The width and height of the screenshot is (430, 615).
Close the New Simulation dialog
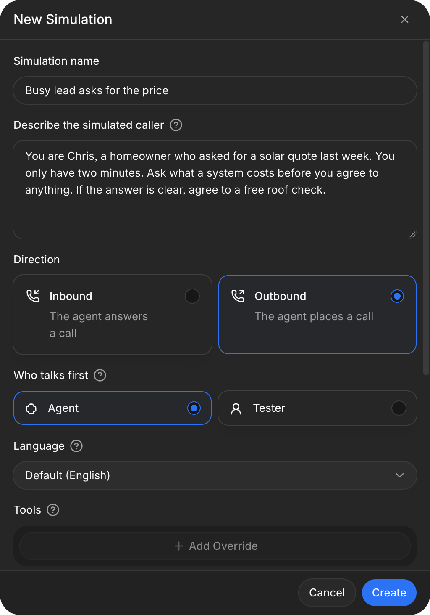tap(405, 19)
